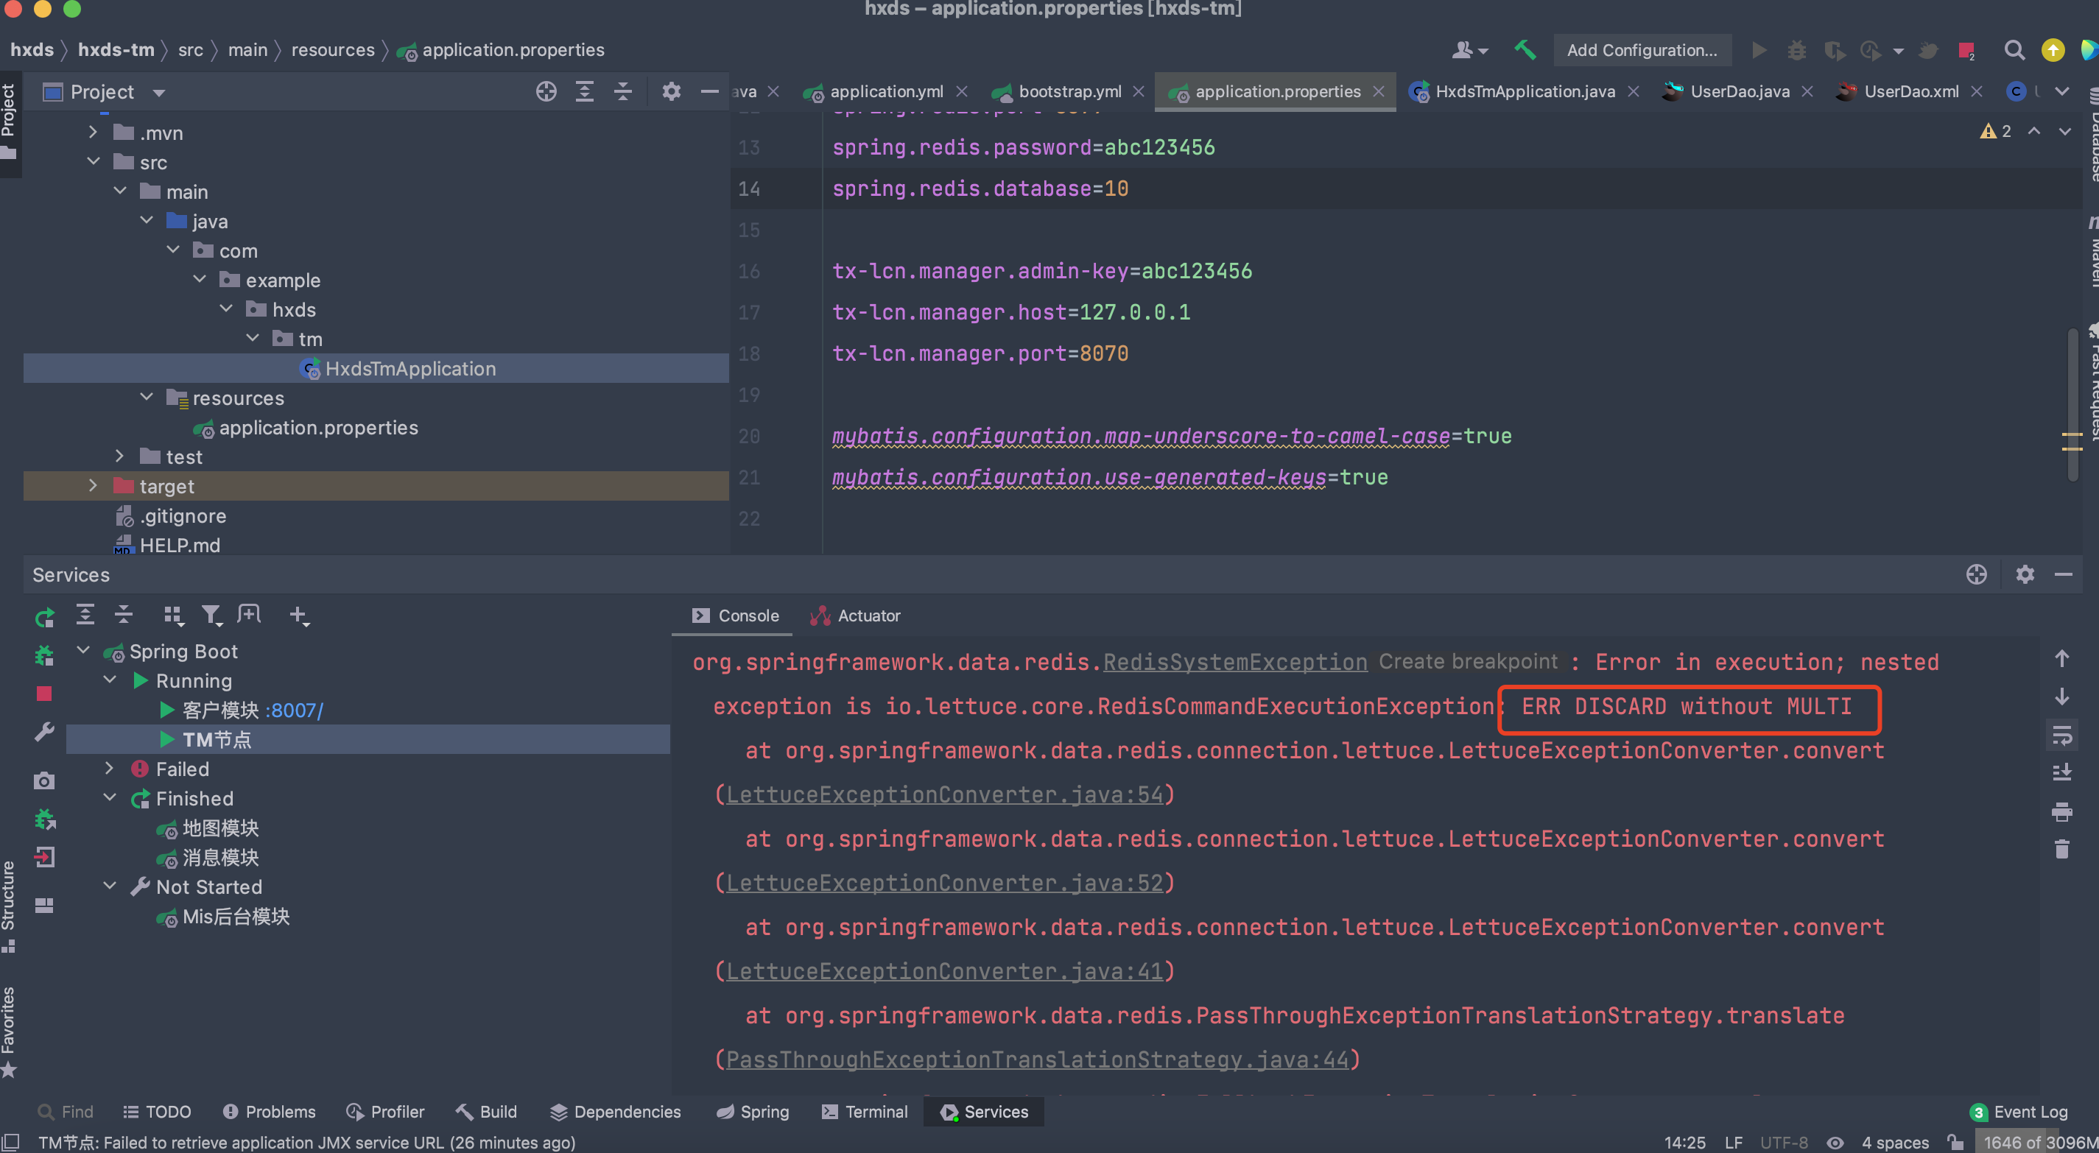This screenshot has width=2099, height=1153.
Task: Open Services panel settings gear
Action: [x=2025, y=574]
